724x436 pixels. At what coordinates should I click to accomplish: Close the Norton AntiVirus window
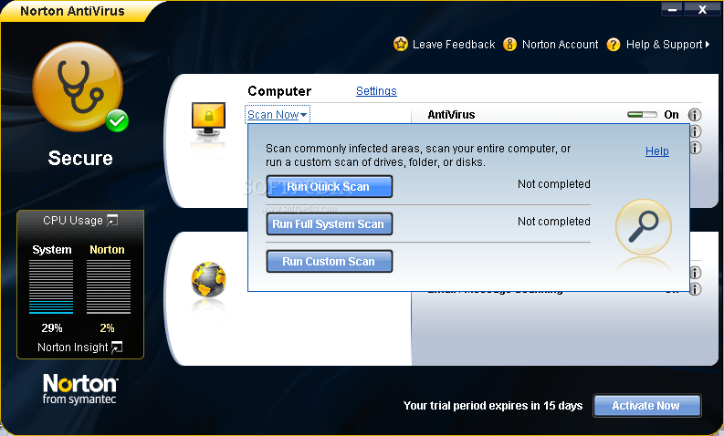click(702, 9)
